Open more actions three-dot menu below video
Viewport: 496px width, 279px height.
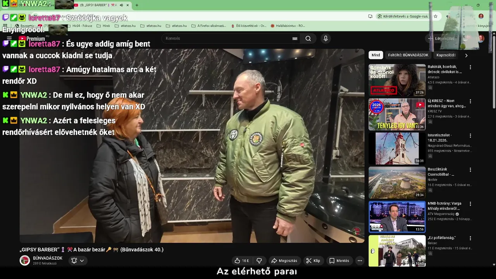pyautogui.click(x=360, y=261)
